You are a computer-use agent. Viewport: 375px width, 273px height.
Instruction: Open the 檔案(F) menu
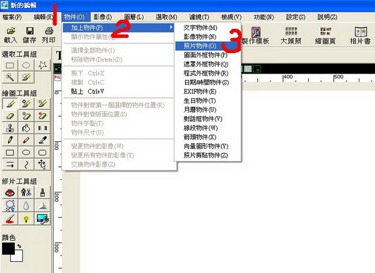pos(12,17)
